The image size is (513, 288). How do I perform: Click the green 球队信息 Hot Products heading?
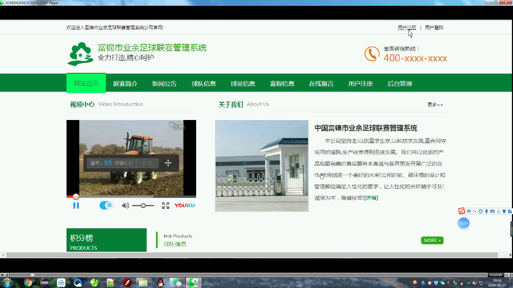[175, 244]
